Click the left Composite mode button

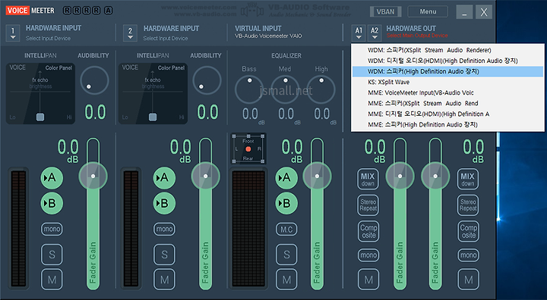368,231
